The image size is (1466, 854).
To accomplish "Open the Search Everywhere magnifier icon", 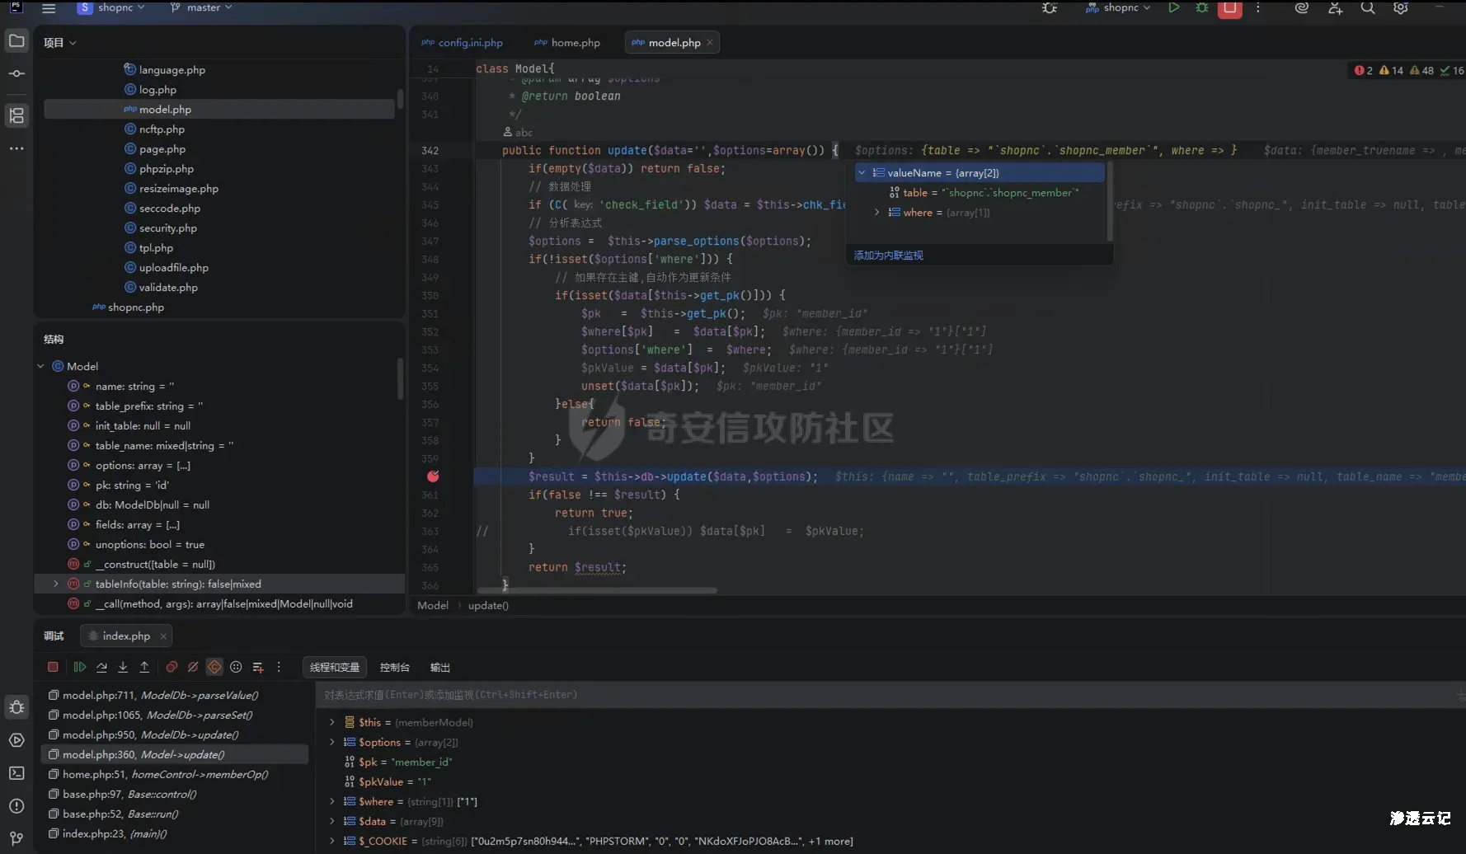I will [1367, 8].
